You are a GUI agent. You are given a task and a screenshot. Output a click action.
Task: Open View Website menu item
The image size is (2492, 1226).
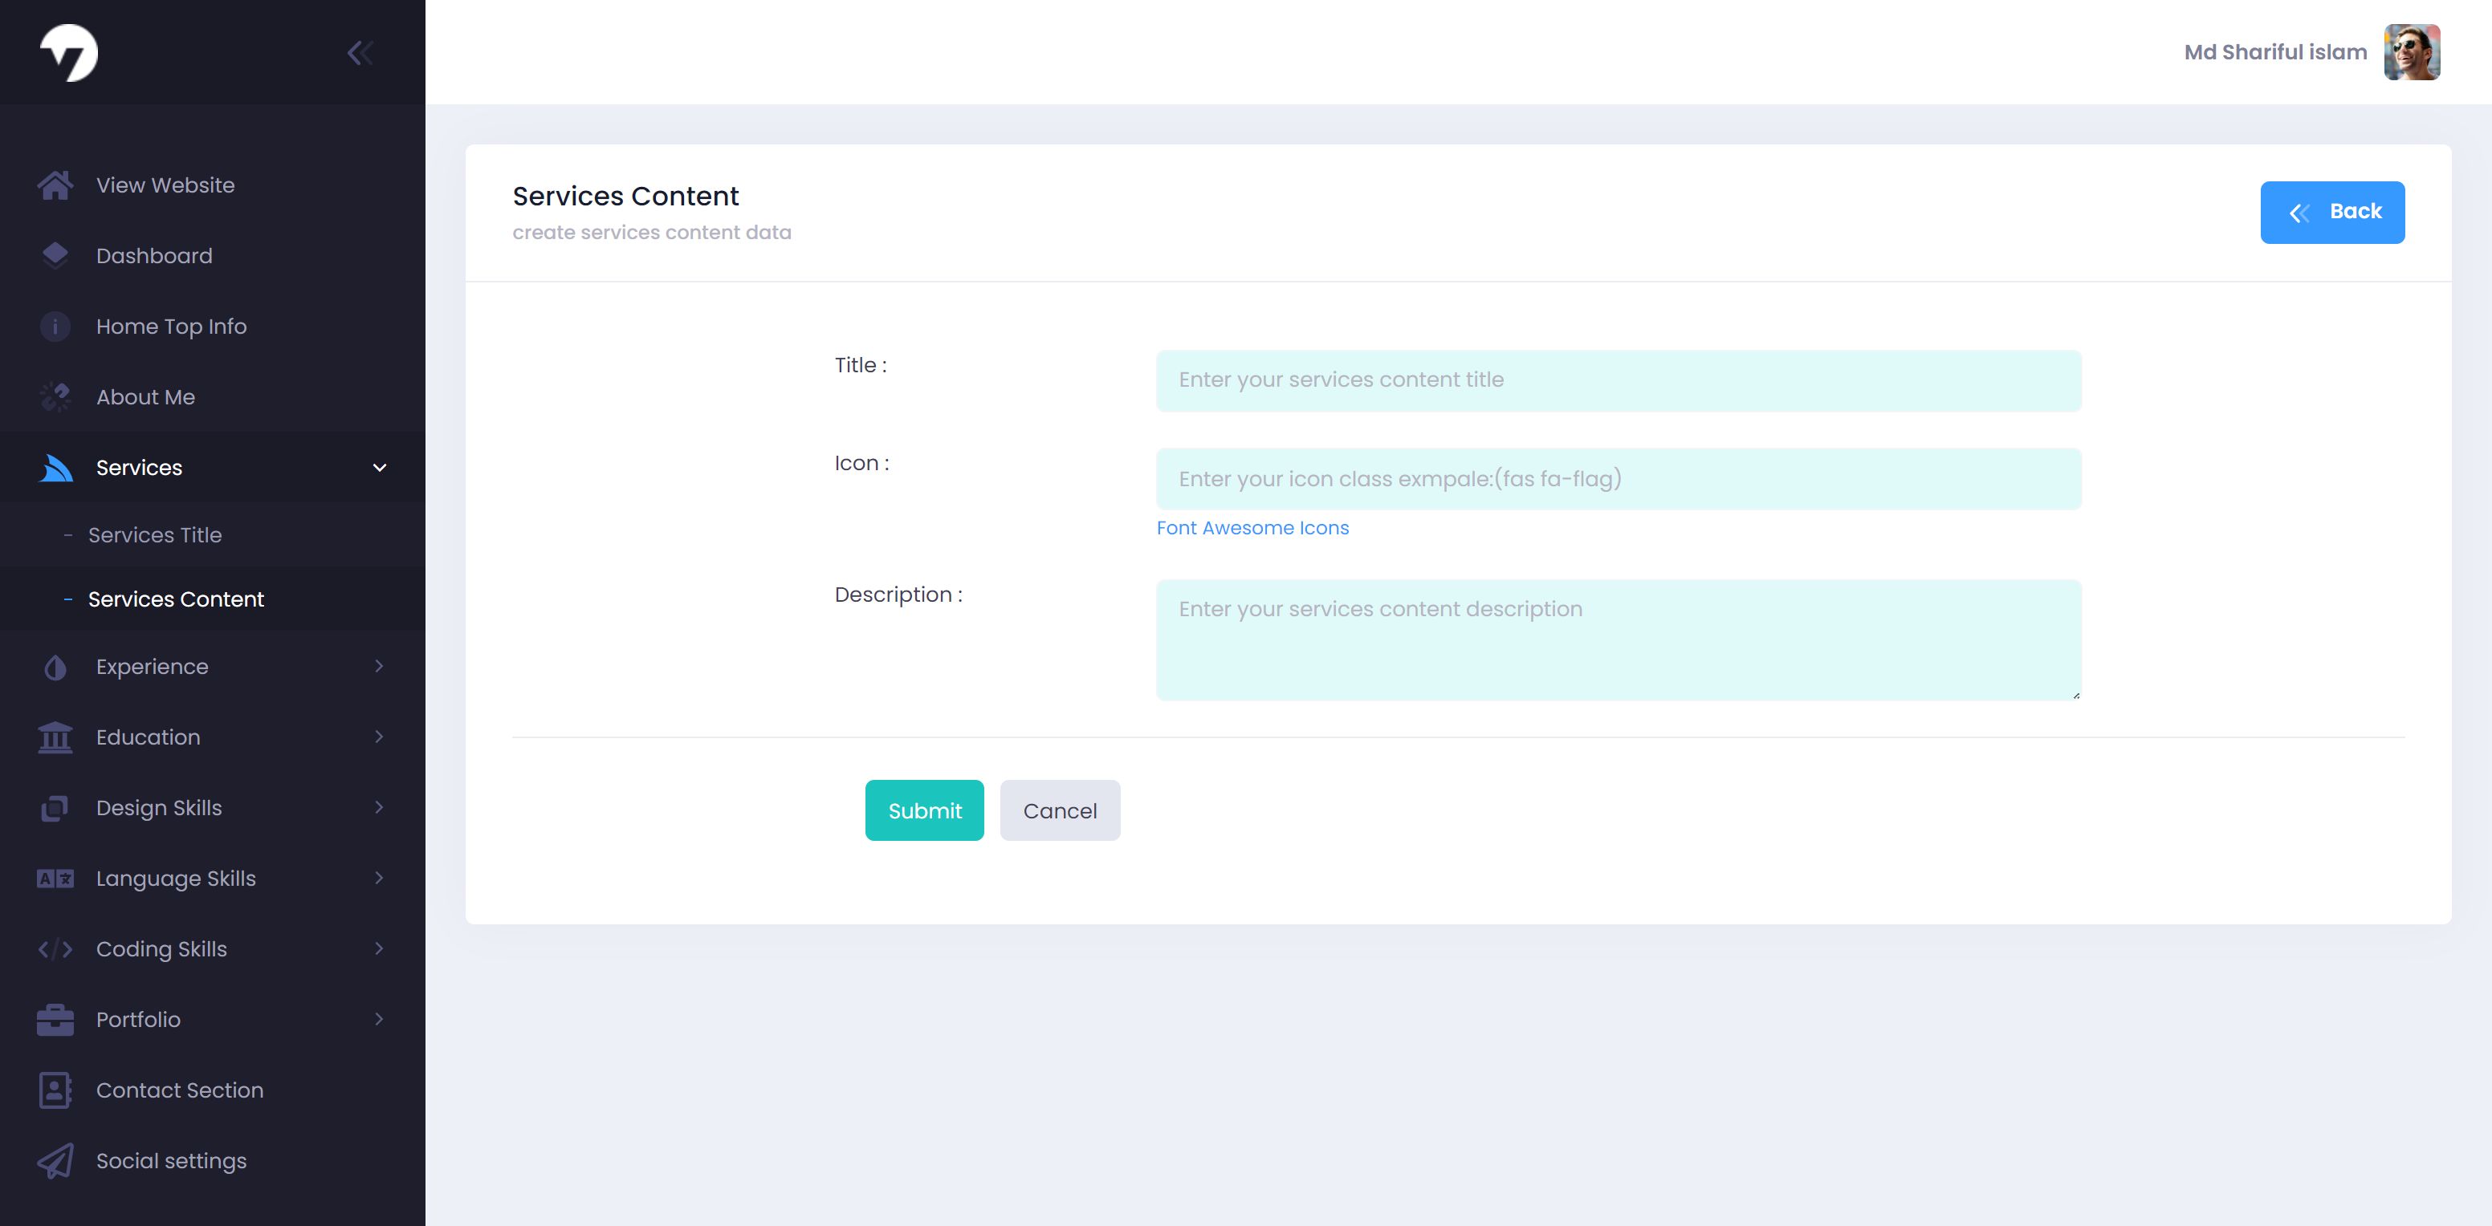tap(213, 185)
